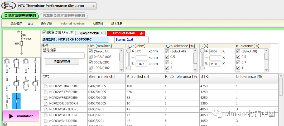Screen dimensions: 284x126
Task: Uncheck R_25 Tolerance 3 checkbox
Action: tap(167, 68)
